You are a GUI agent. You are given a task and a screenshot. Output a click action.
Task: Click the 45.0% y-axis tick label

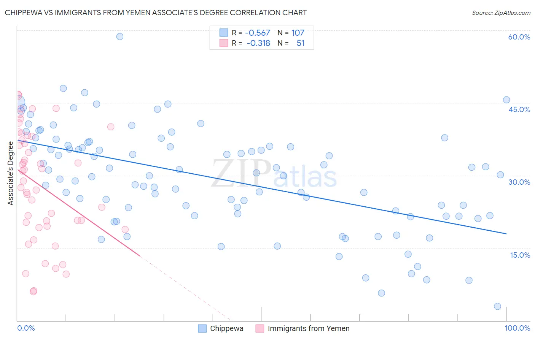click(519, 109)
